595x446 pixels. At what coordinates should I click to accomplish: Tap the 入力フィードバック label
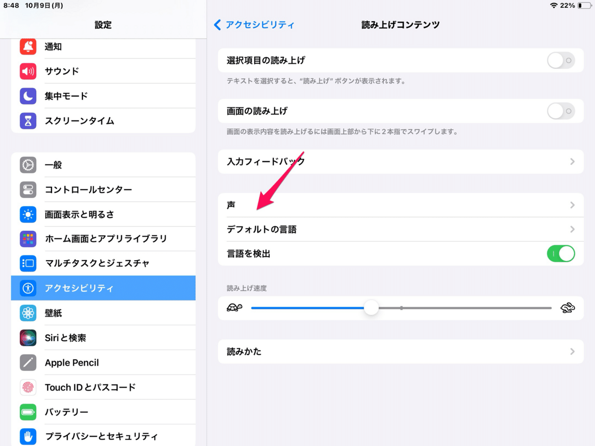(266, 162)
